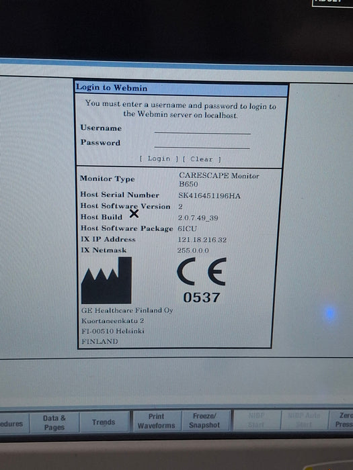Click the 0537 notified body number
The height and width of the screenshot is (470, 353).
[x=202, y=297]
